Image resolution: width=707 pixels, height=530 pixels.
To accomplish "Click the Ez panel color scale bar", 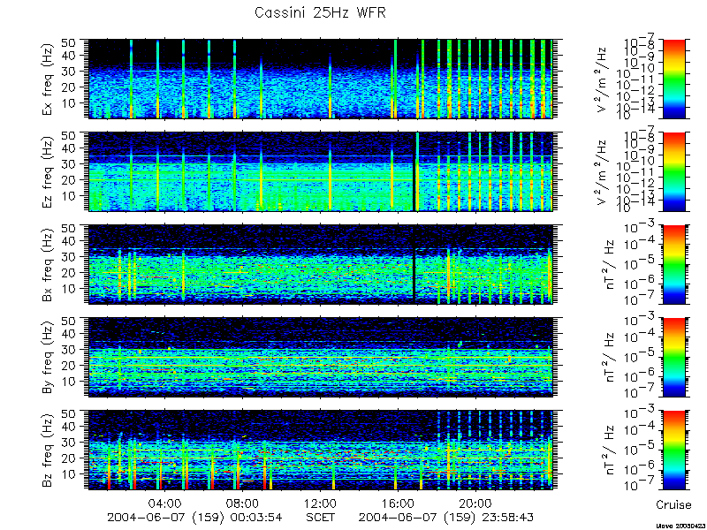I will click(x=673, y=171).
